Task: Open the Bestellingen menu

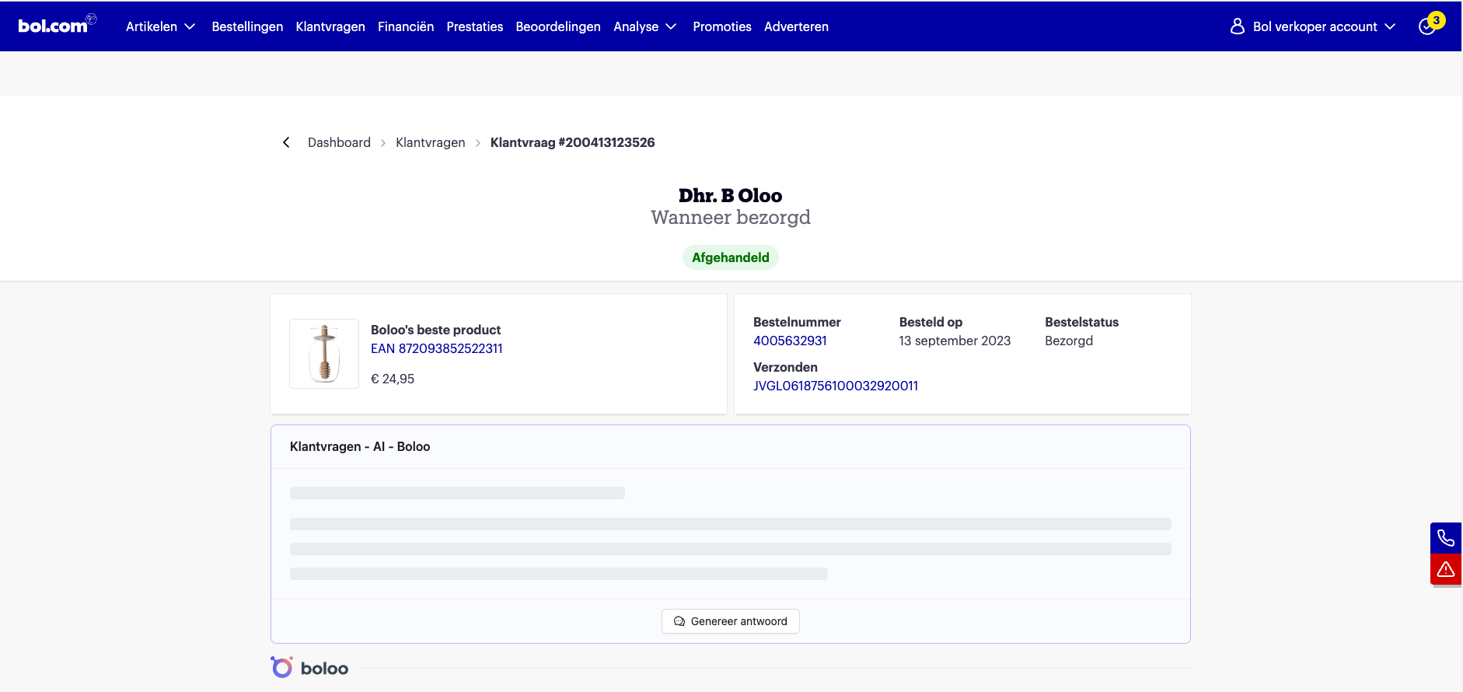Action: [247, 26]
